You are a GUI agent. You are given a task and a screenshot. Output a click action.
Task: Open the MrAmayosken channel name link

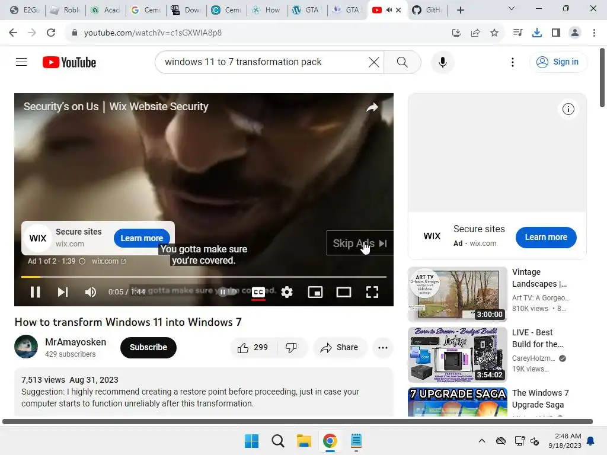click(75, 342)
